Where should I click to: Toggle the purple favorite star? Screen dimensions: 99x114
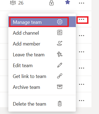click(67, 2)
